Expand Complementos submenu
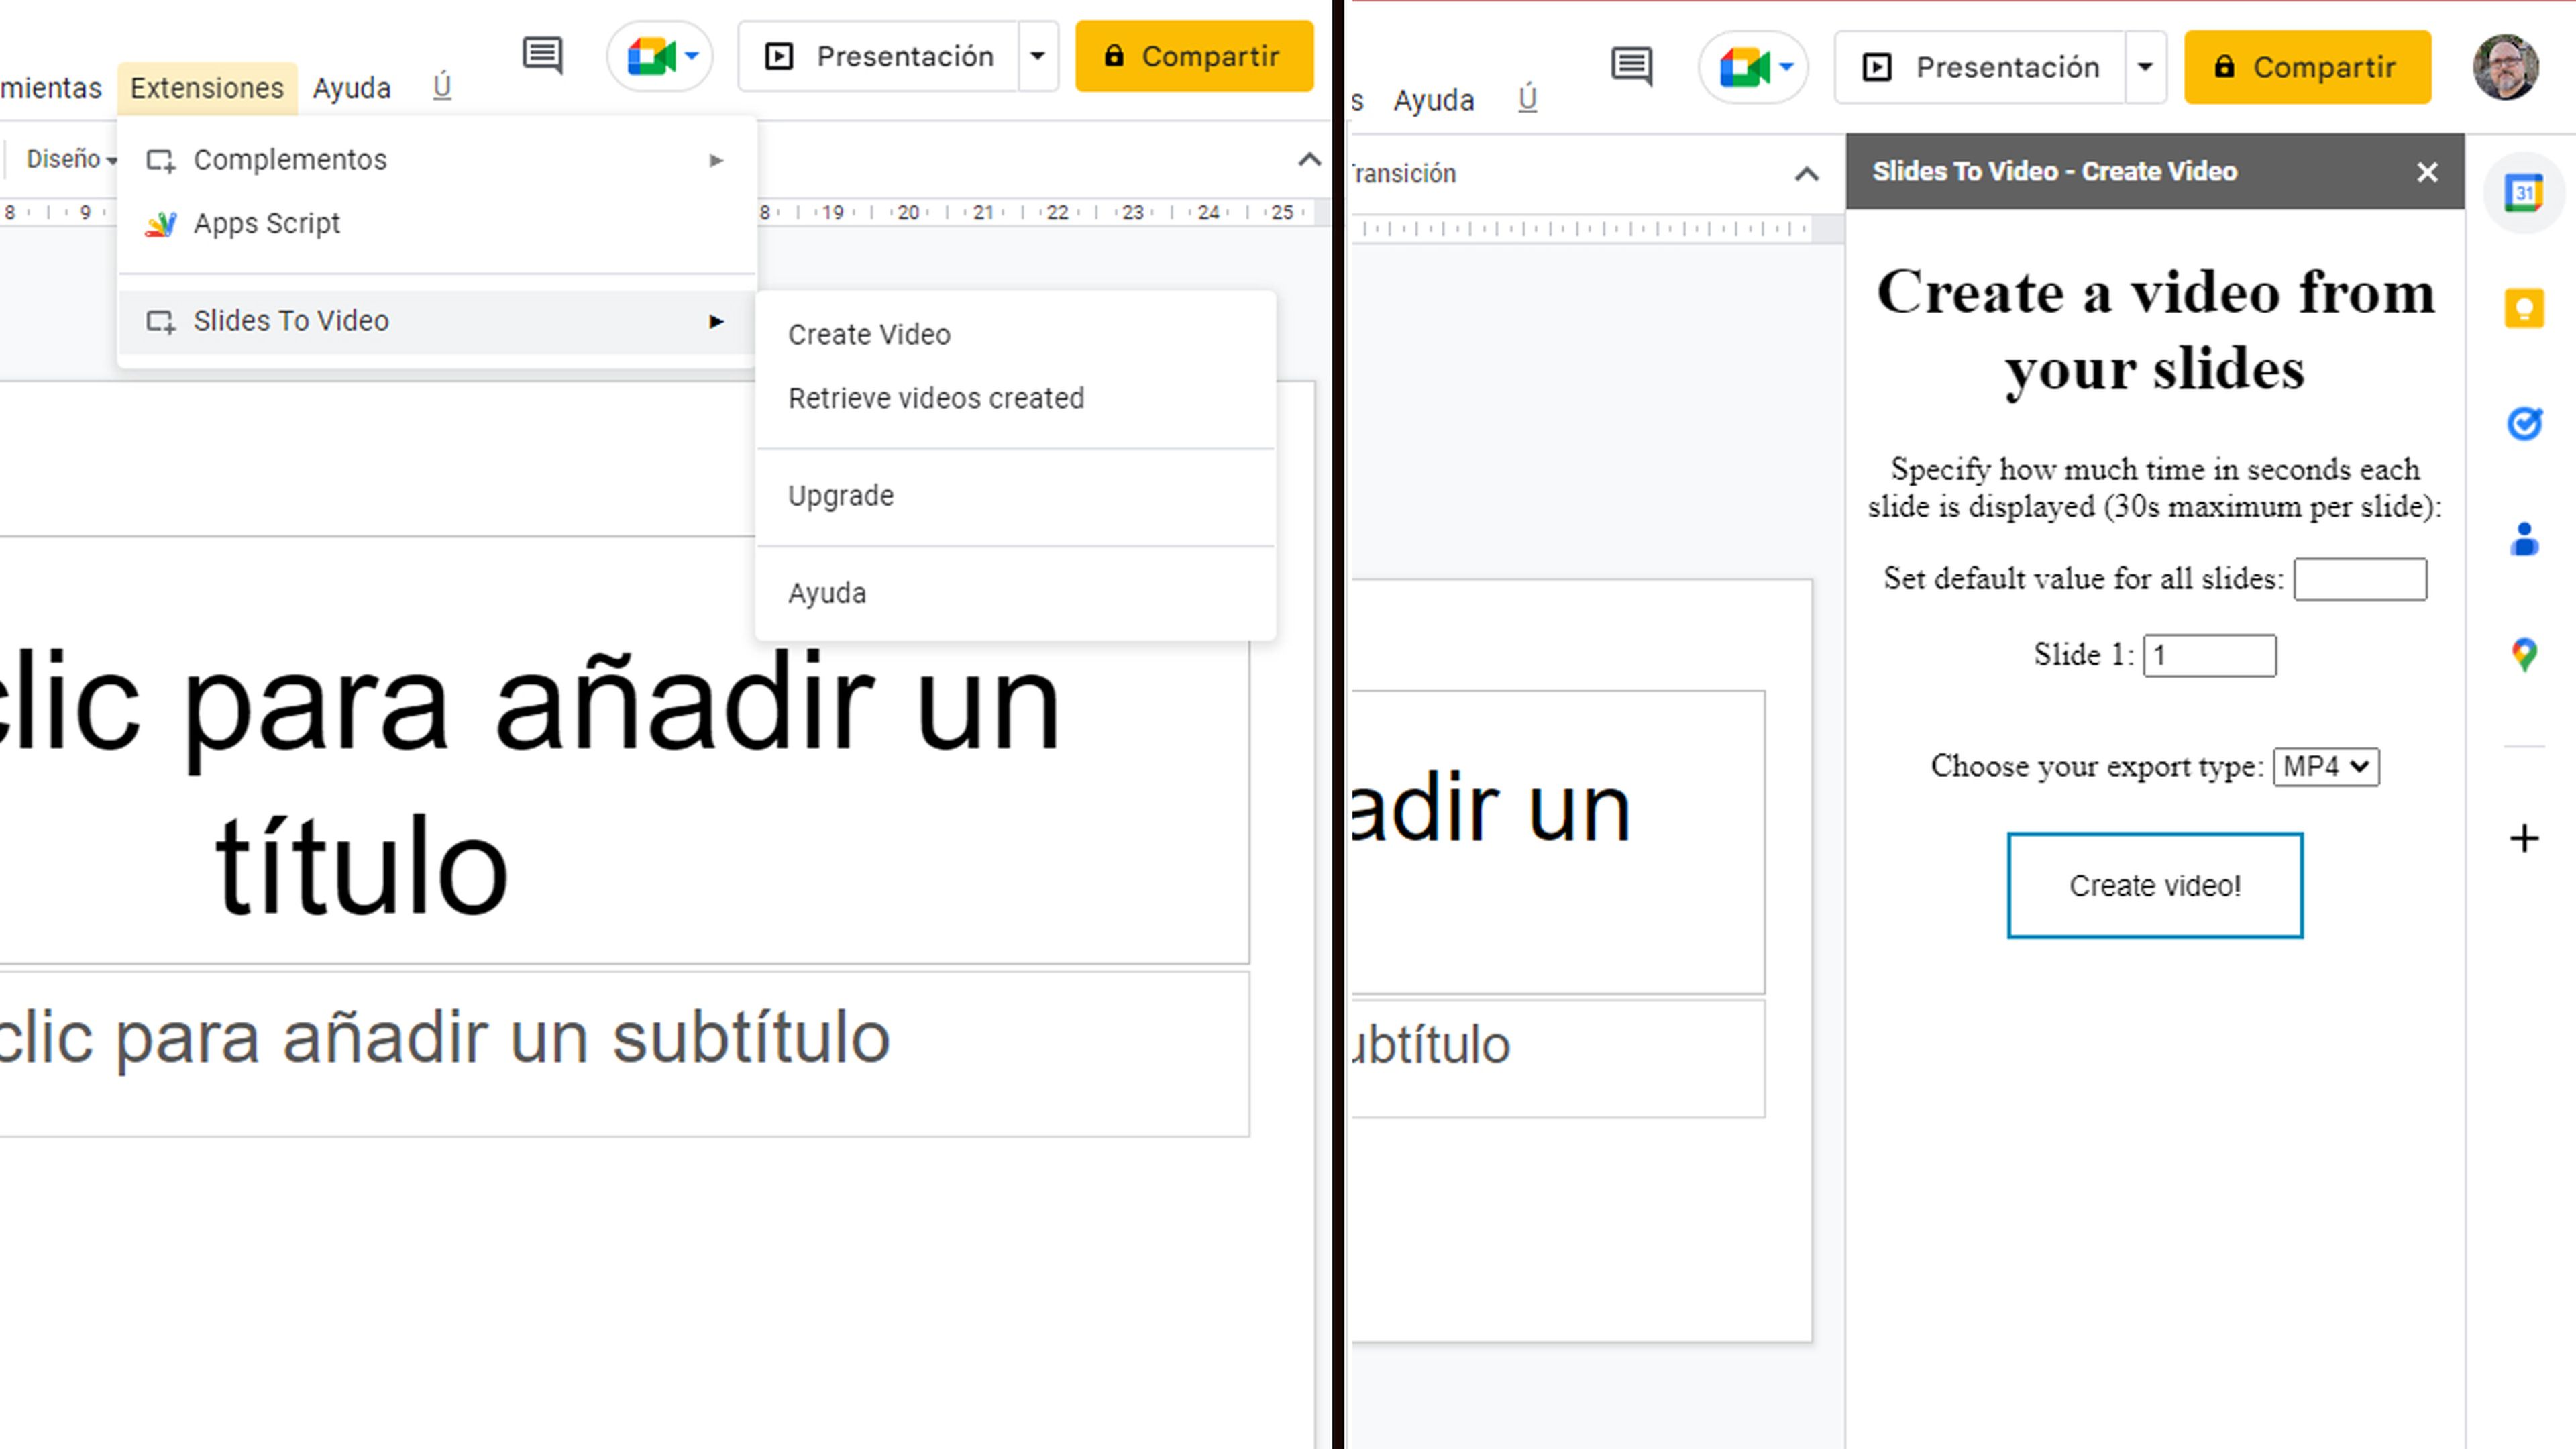2576x1449 pixels. point(436,160)
